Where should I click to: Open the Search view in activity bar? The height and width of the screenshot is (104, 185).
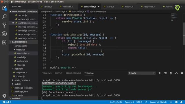tap(4, 16)
